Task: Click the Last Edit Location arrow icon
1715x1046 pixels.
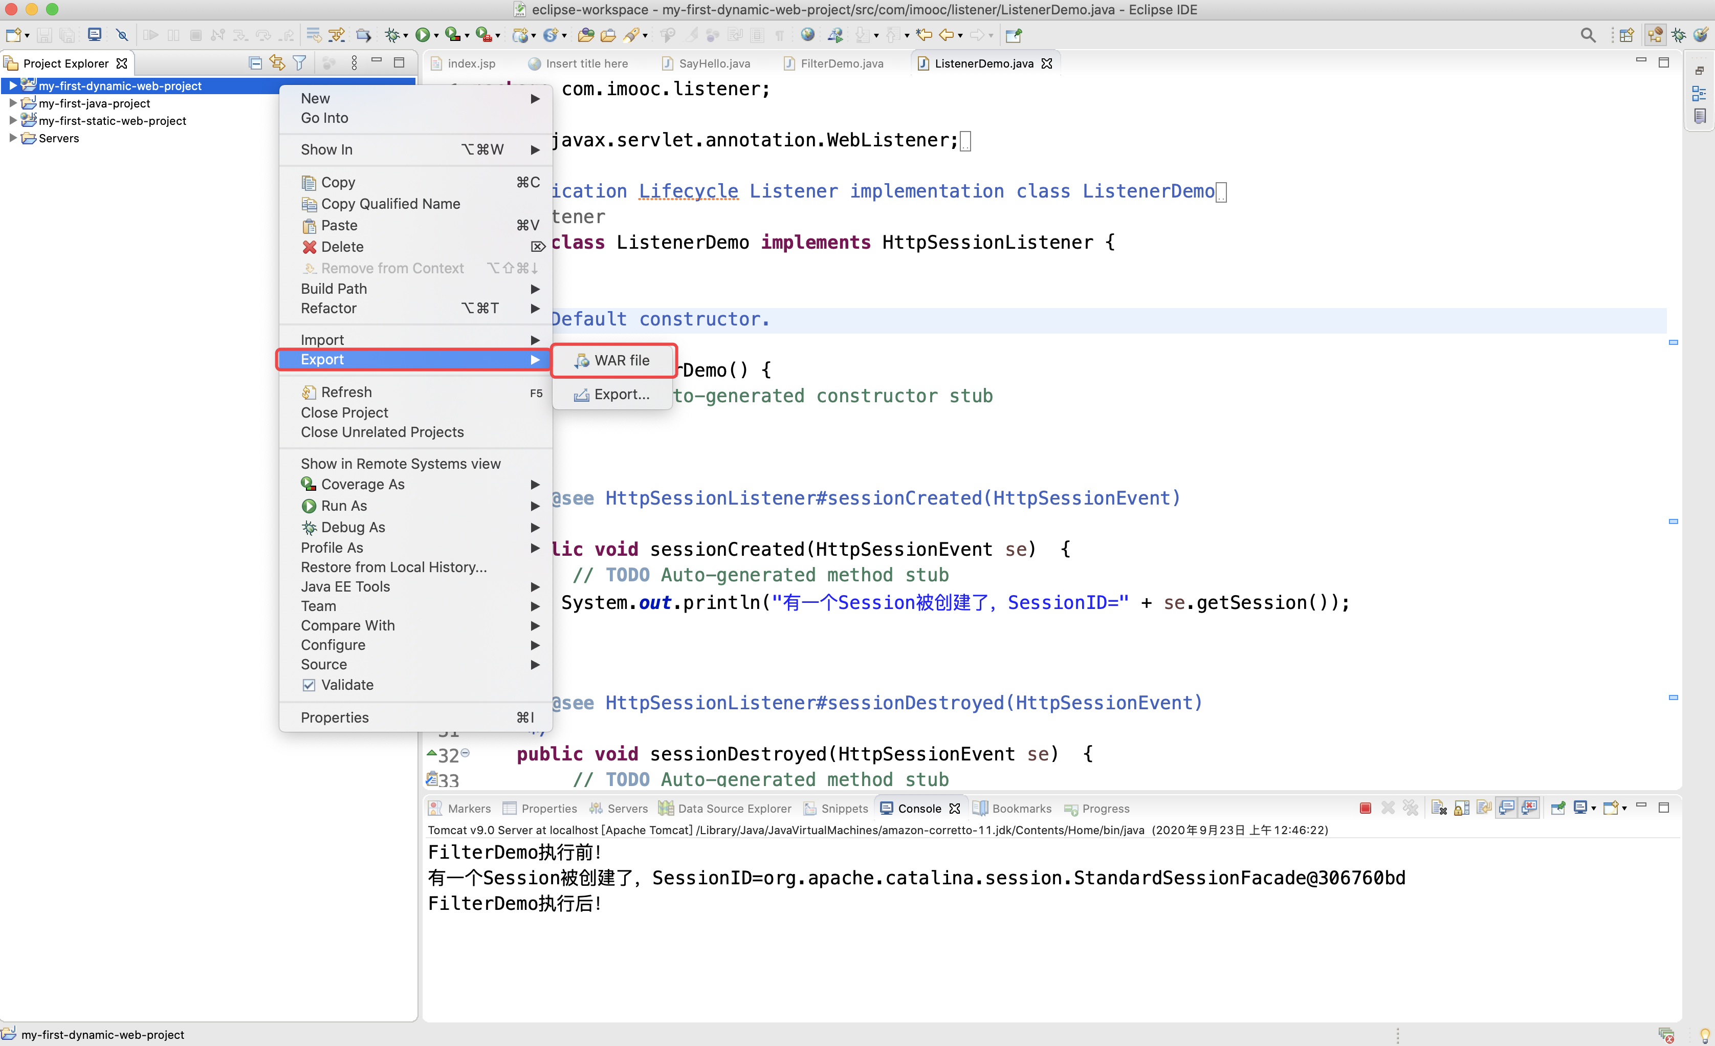Action: pyautogui.click(x=924, y=35)
